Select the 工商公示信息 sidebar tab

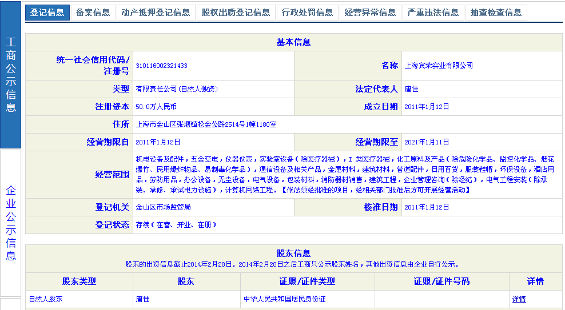click(x=11, y=75)
